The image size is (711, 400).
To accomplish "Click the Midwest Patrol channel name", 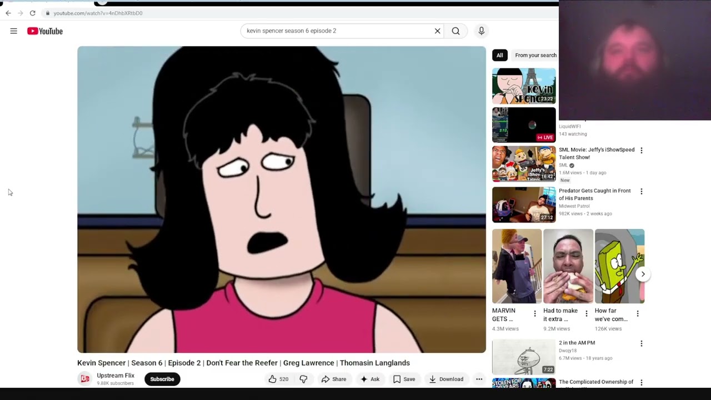I will click(x=574, y=206).
